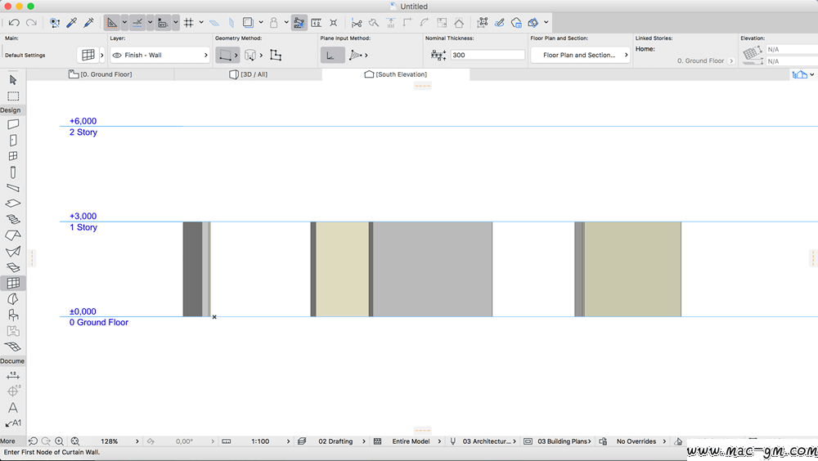The width and height of the screenshot is (818, 461).
Task: Select the South Elevation tab
Action: pos(395,74)
